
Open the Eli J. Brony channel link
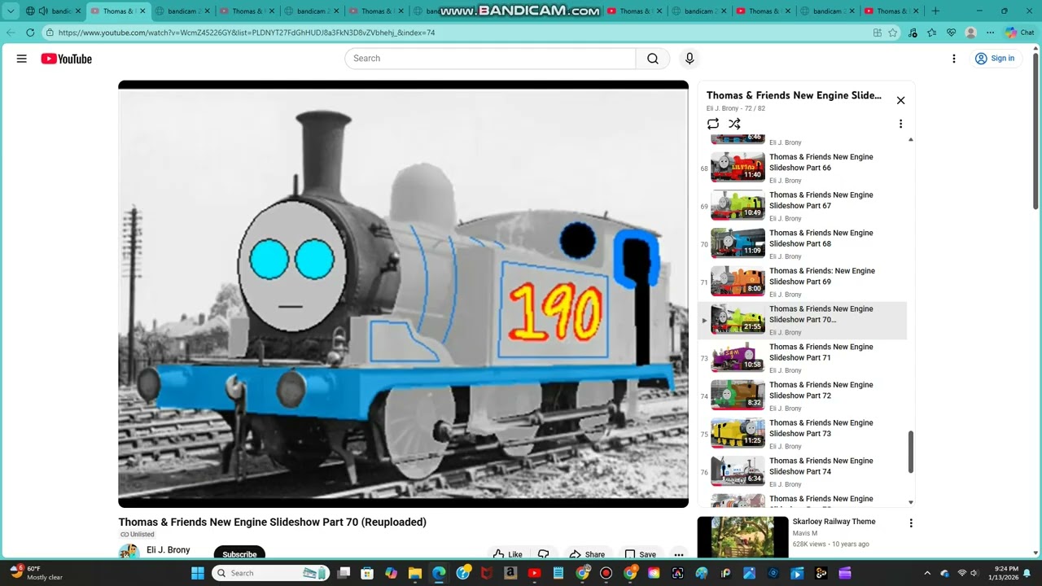168,550
